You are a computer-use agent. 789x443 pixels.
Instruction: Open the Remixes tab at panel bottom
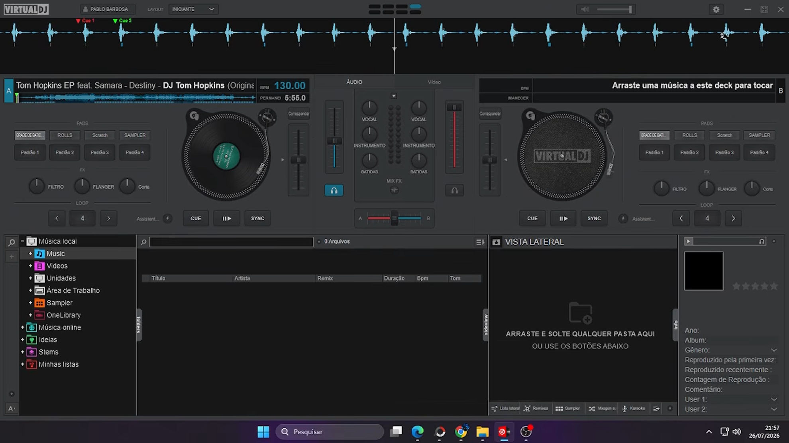(x=536, y=408)
